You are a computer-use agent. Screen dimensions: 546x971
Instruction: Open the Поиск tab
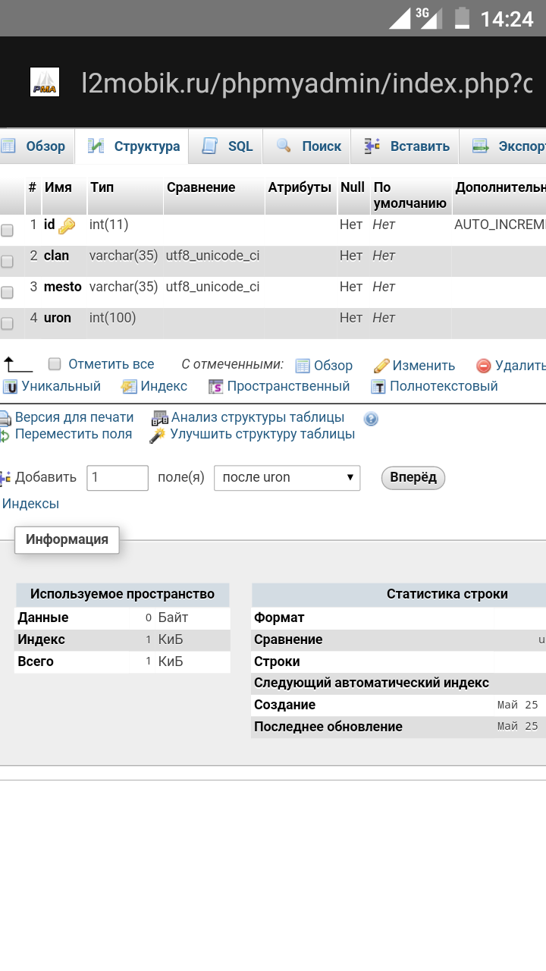(309, 146)
